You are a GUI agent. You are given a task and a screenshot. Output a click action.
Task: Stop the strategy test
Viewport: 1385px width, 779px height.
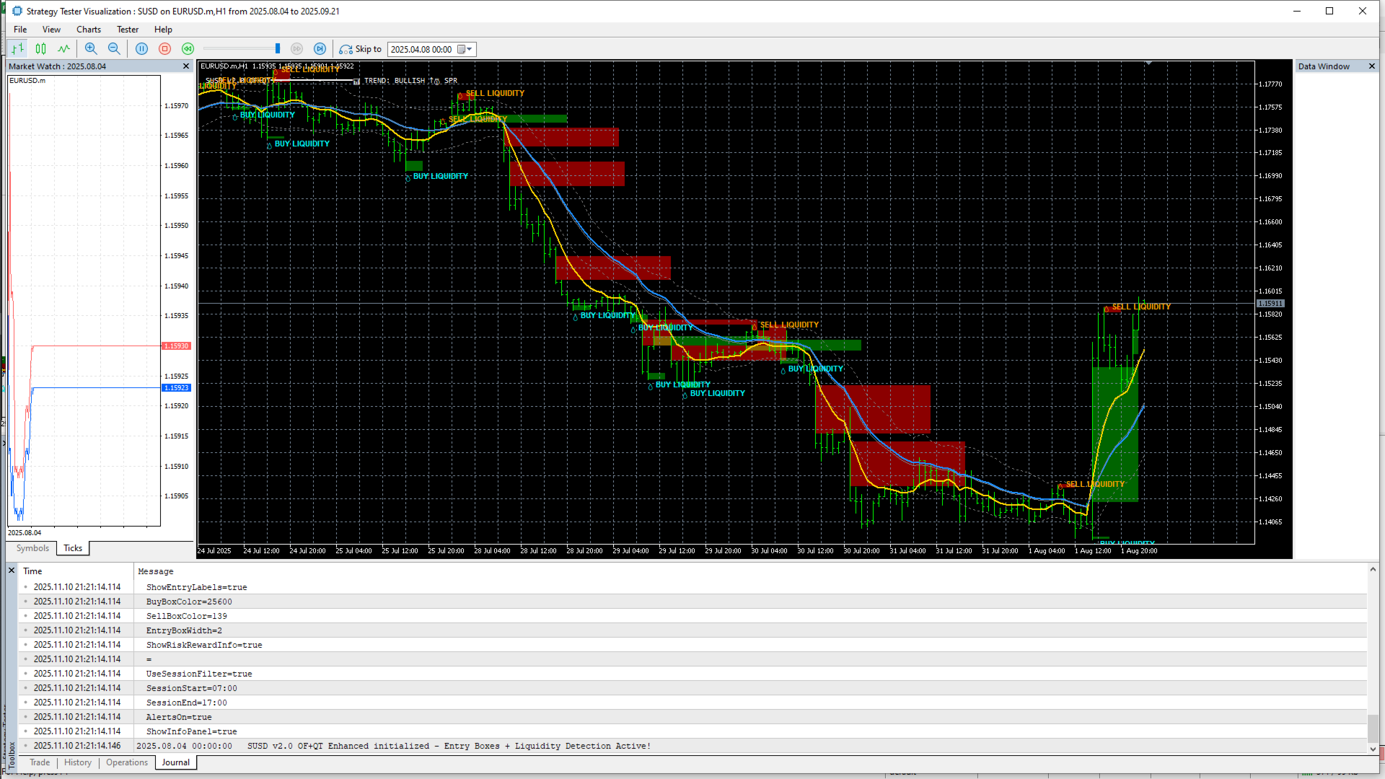[x=164, y=49]
